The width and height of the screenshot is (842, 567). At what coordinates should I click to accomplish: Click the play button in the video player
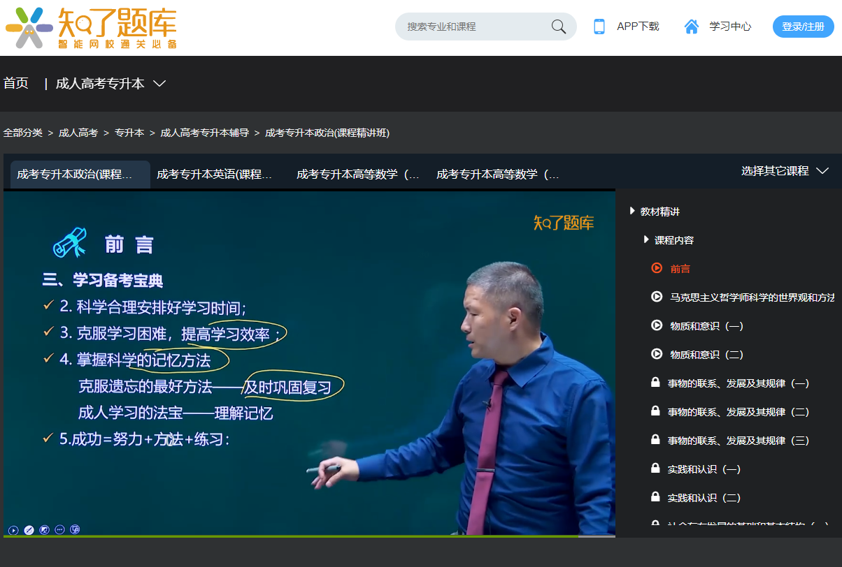pos(13,530)
